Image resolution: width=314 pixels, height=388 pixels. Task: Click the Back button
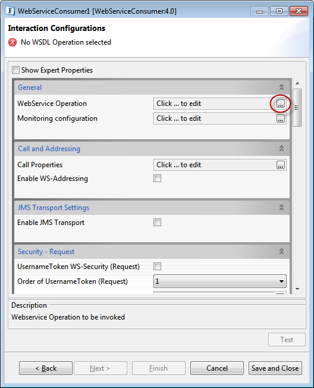pyautogui.click(x=46, y=368)
